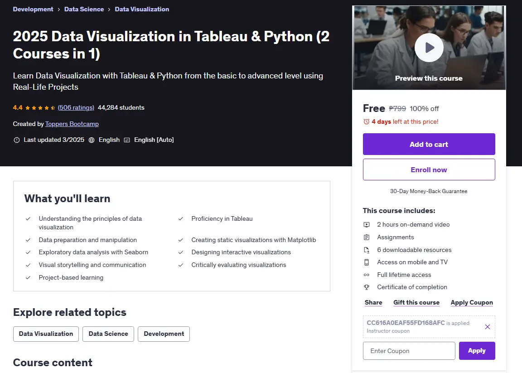Click the checkmark beside Designing interactive visualizations

point(181,252)
